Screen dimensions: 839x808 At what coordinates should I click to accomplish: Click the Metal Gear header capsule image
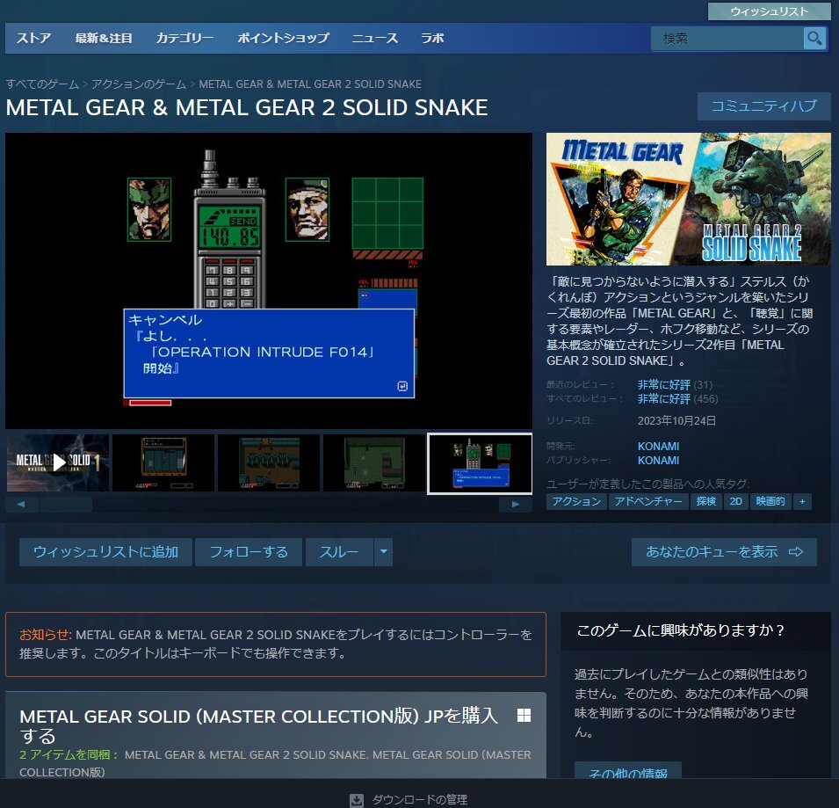tap(689, 200)
